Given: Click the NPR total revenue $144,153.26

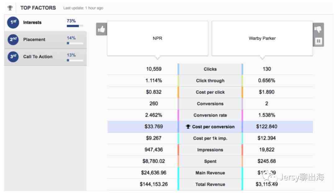Looking at the screenshot, I should pyautogui.click(x=154, y=184).
